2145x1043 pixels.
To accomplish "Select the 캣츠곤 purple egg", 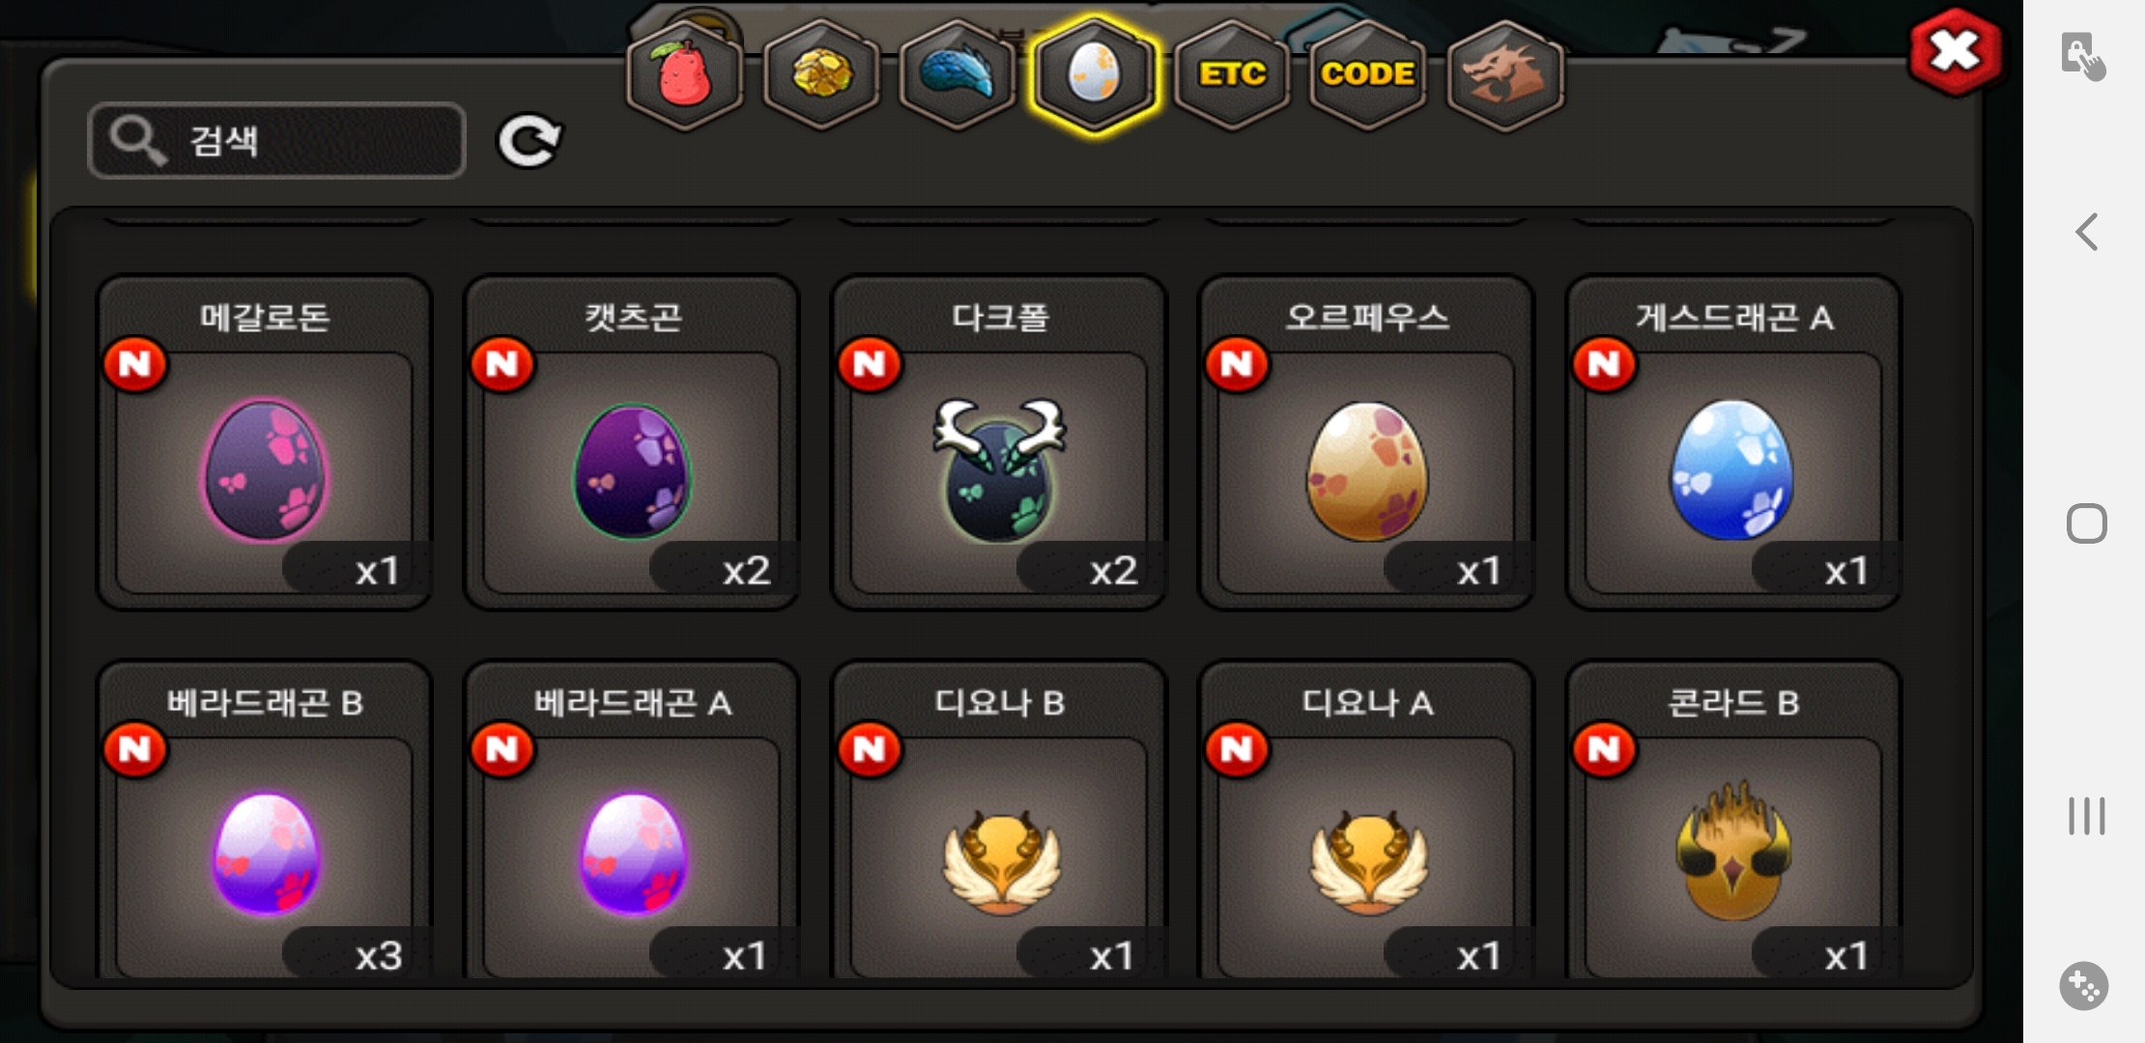I will [x=632, y=443].
